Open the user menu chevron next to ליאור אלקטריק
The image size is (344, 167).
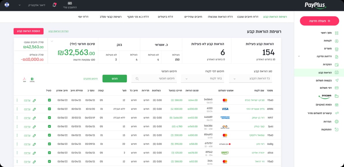(20, 5)
